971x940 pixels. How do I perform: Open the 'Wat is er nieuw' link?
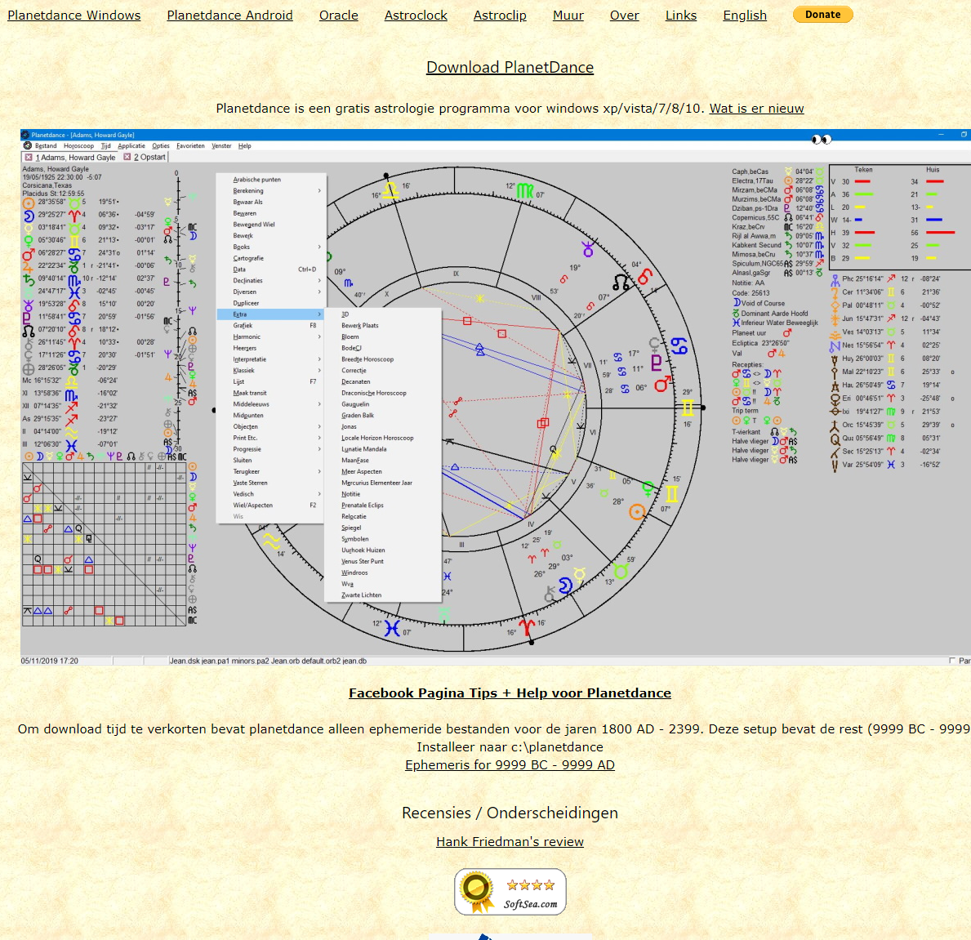click(x=757, y=109)
